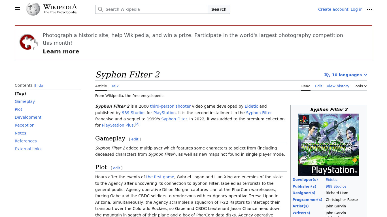387x217 pixels.
Task: Select the Edit tab
Action: click(318, 86)
